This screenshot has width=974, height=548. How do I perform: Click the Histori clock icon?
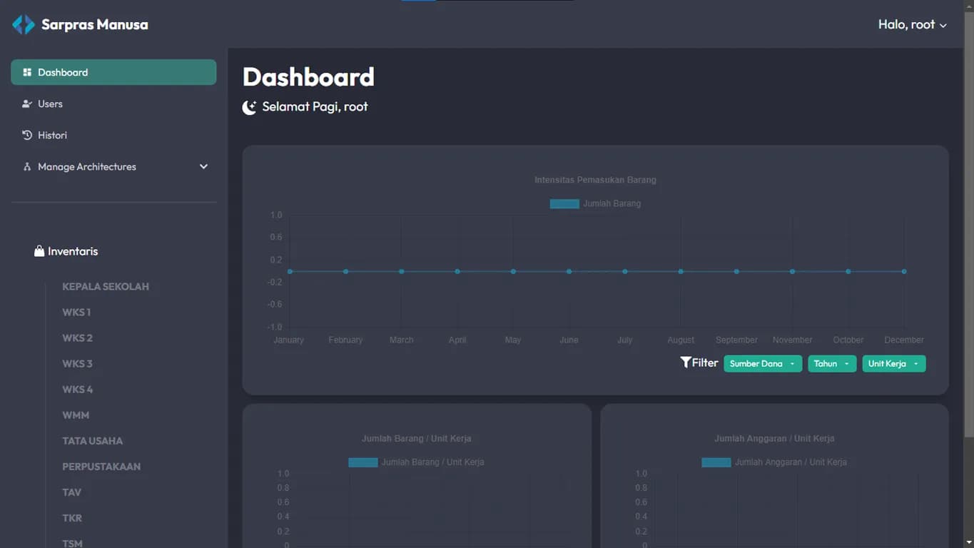[27, 136]
